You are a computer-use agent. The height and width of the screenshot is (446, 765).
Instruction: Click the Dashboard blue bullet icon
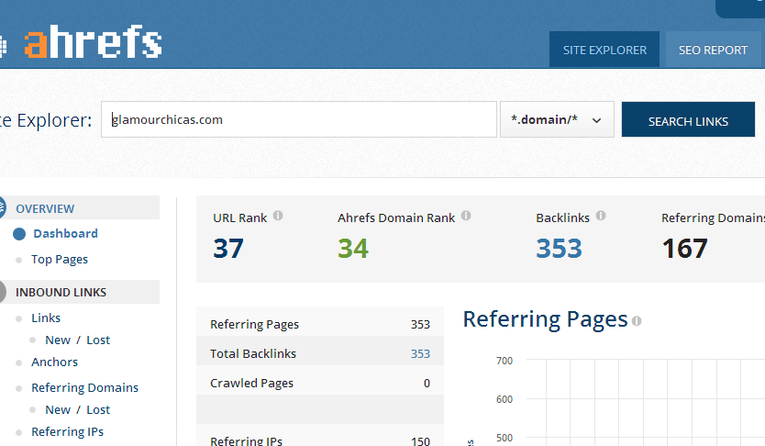point(19,234)
